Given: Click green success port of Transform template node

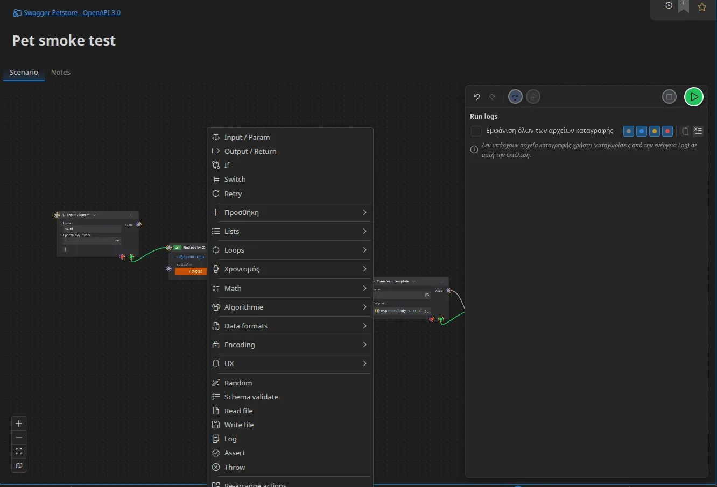Looking at the screenshot, I should (441, 319).
